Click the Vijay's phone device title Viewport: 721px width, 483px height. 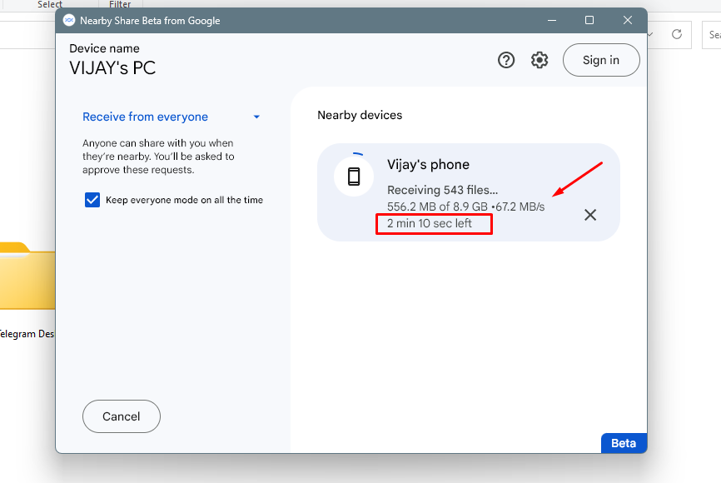point(428,165)
